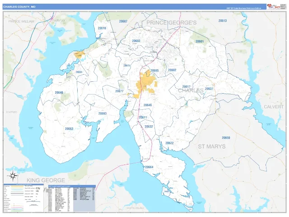Click the PRINCE WILLIAM county label
This screenshot has width=289, height=217.
point(21,21)
